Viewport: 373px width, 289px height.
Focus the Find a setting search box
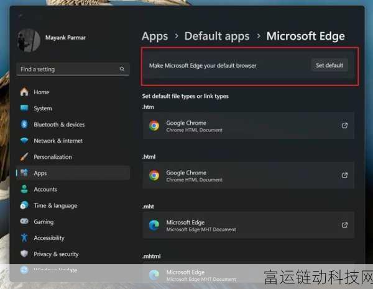pos(73,69)
